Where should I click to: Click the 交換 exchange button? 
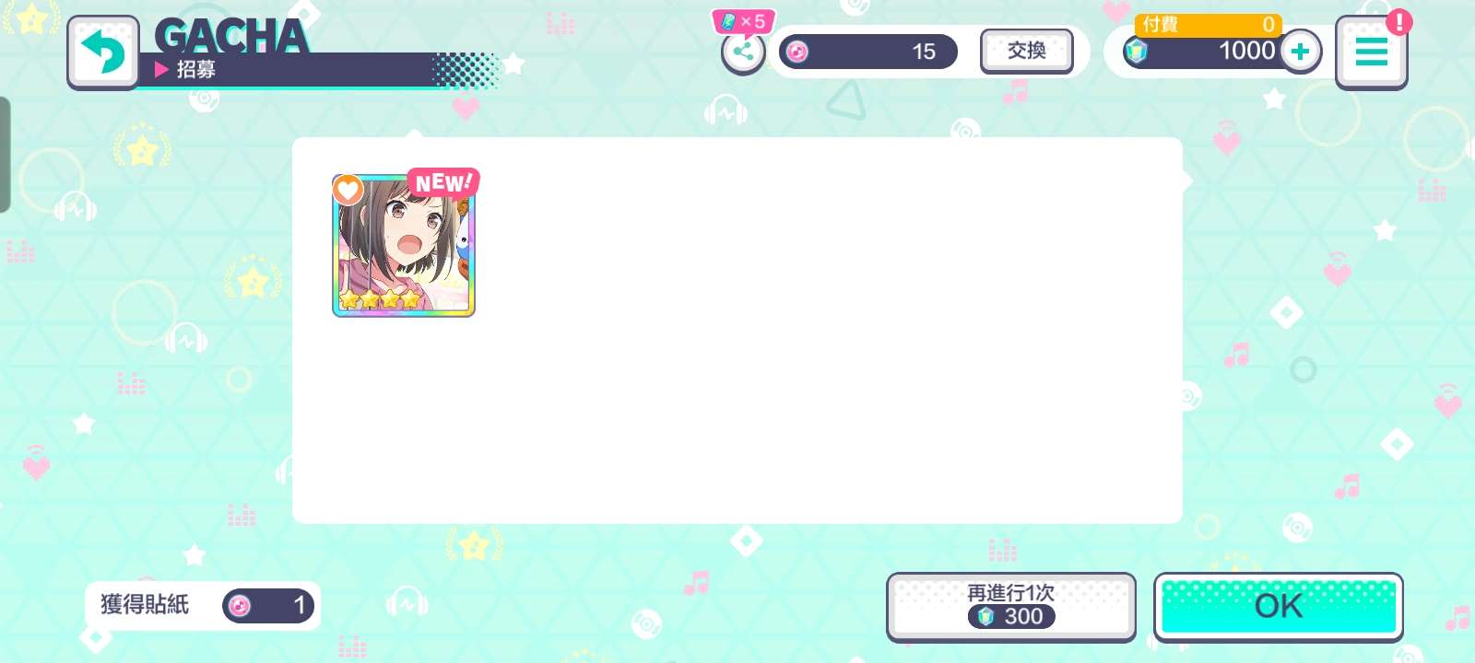1026,51
